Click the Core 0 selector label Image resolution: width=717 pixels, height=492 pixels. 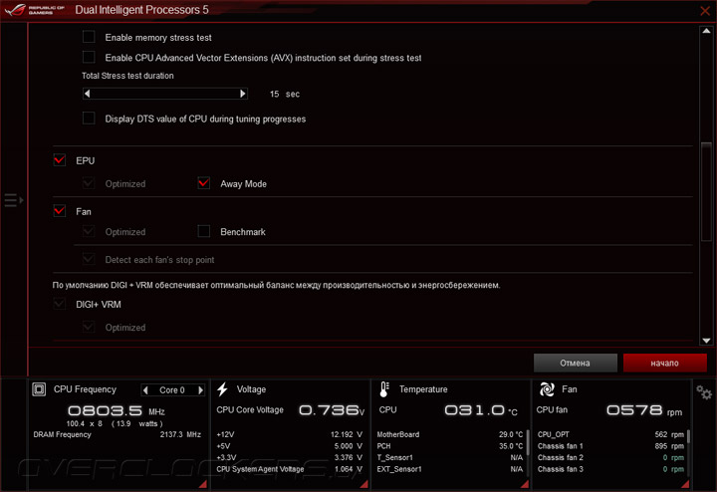(x=172, y=390)
